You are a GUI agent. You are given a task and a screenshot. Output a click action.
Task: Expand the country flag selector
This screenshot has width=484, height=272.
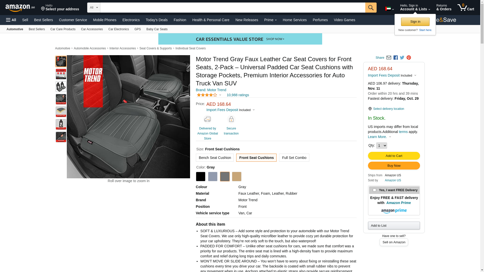389,9
